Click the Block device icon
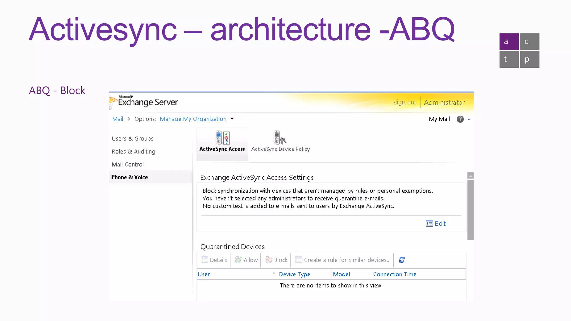Screen dimensions: 571x321 (x=269, y=260)
